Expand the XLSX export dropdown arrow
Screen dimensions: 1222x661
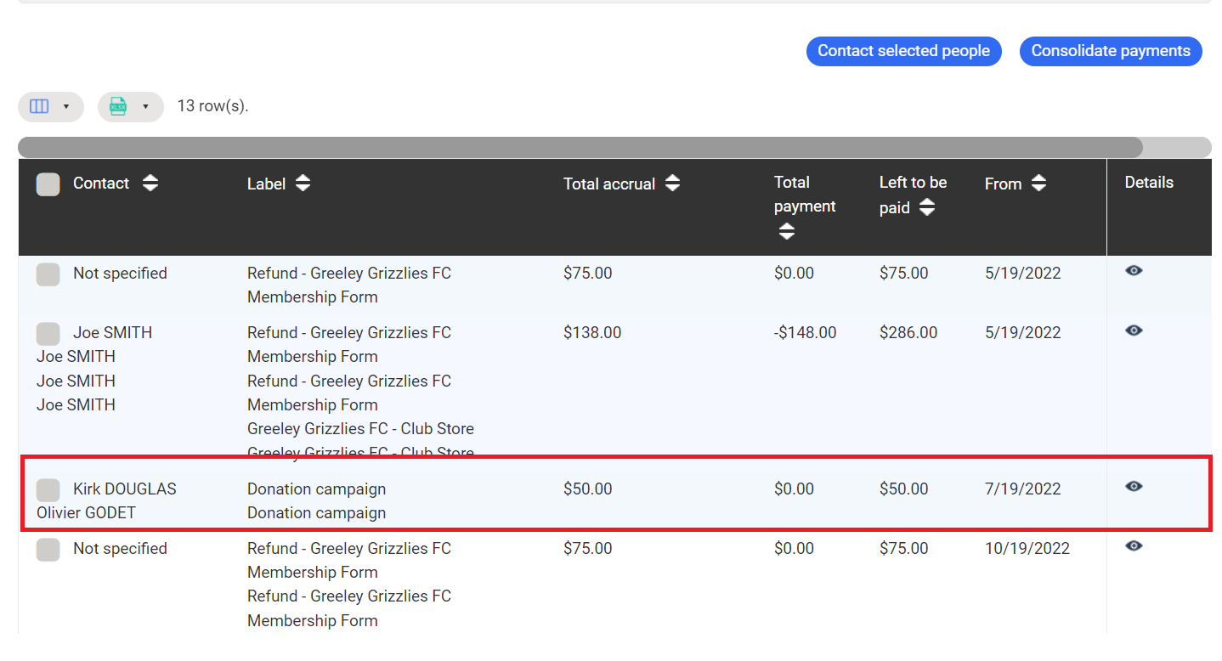tap(145, 107)
